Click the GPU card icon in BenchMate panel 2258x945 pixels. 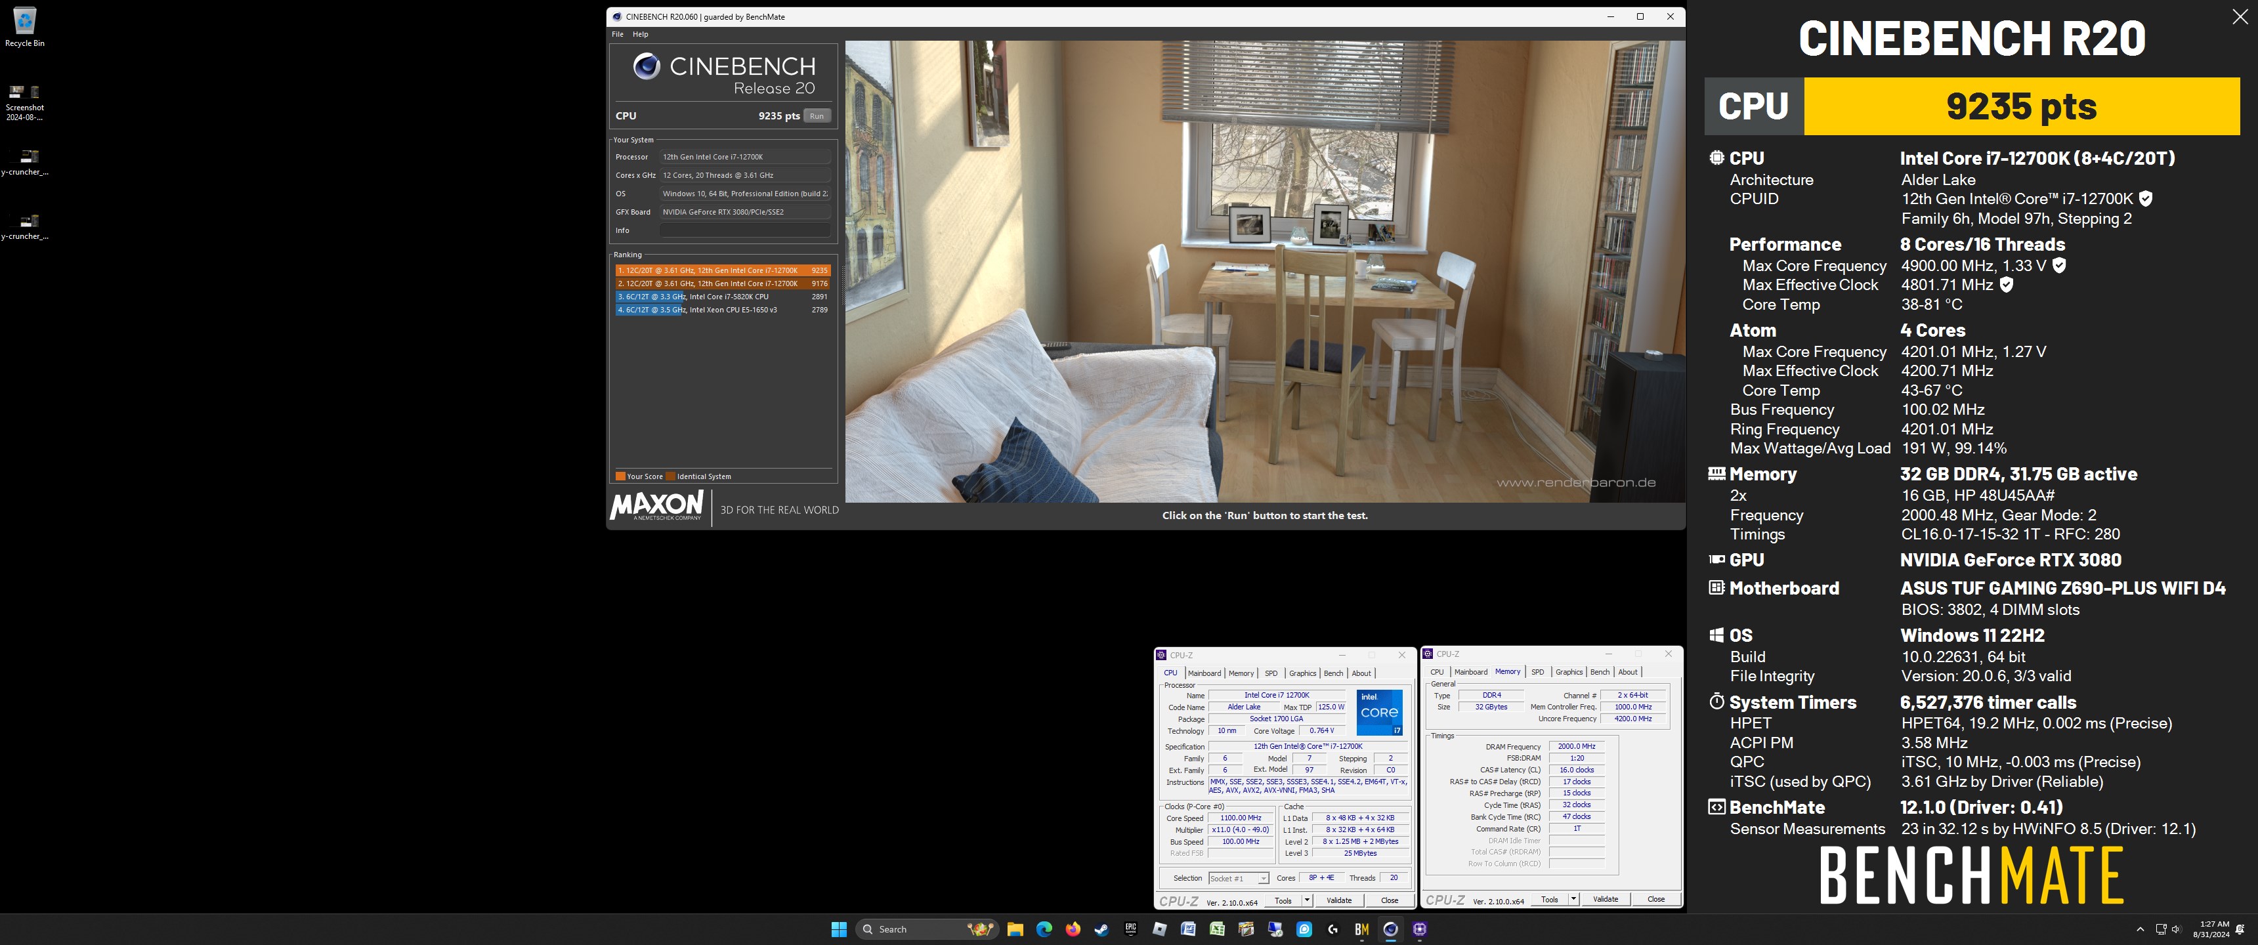tap(1716, 559)
